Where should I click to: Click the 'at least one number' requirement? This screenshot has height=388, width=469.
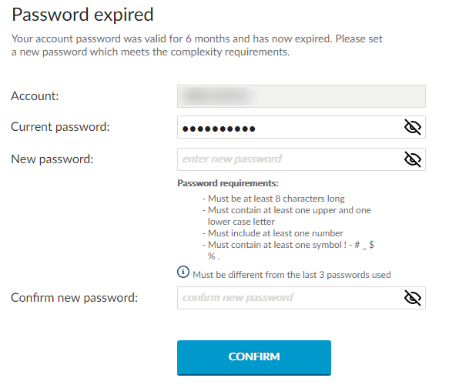pyautogui.click(x=275, y=233)
